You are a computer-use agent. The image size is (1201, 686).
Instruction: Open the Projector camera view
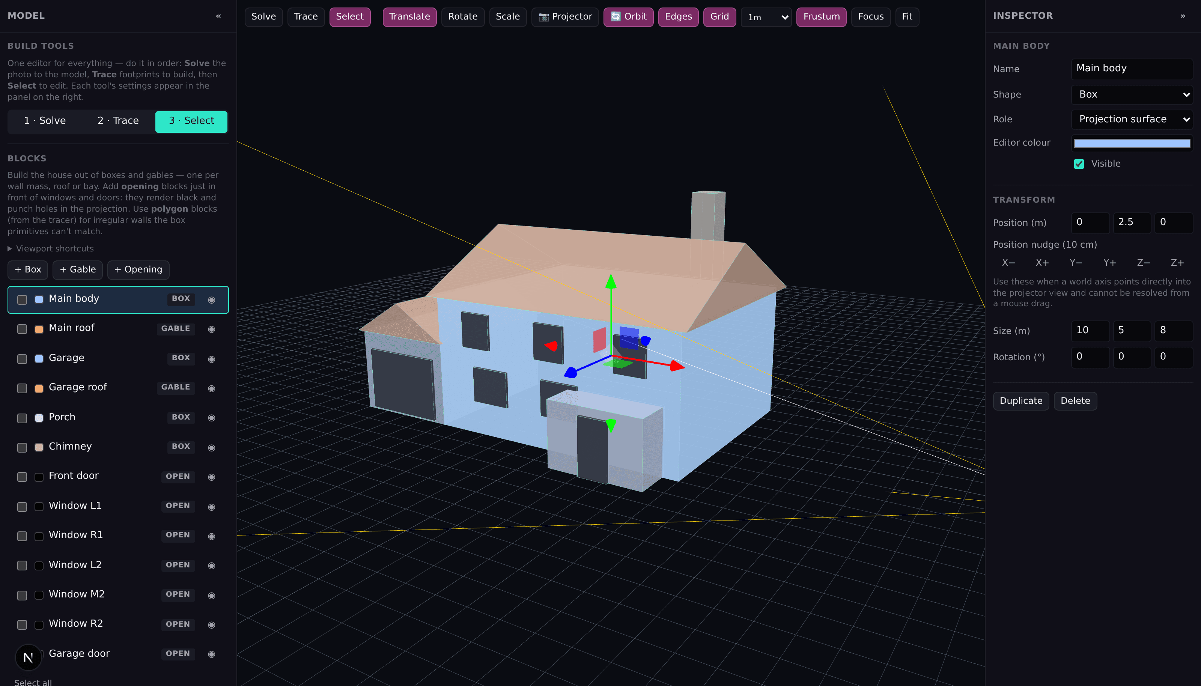[565, 17]
